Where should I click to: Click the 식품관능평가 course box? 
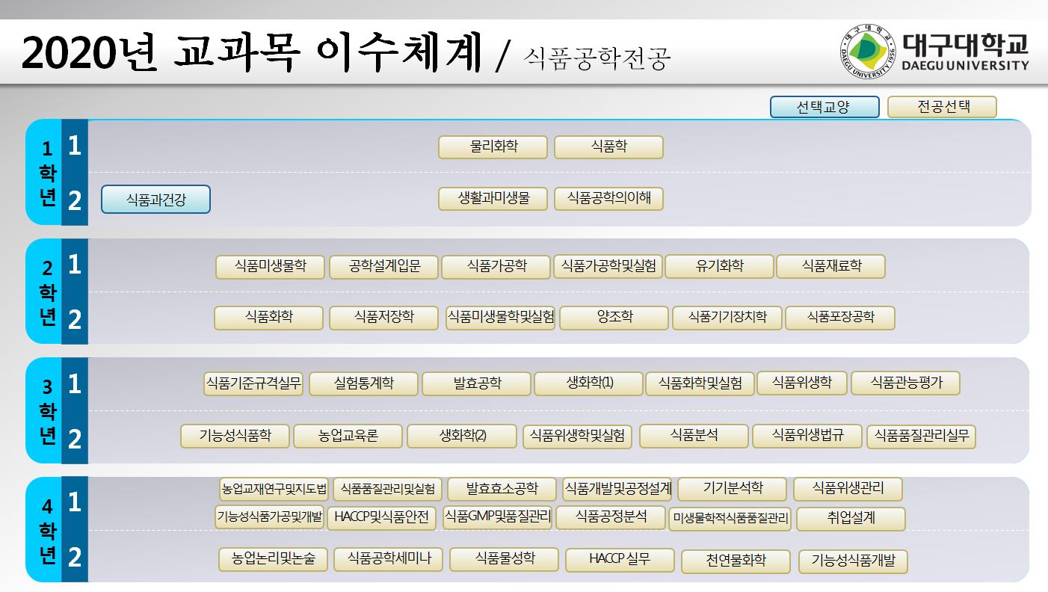[x=905, y=383]
